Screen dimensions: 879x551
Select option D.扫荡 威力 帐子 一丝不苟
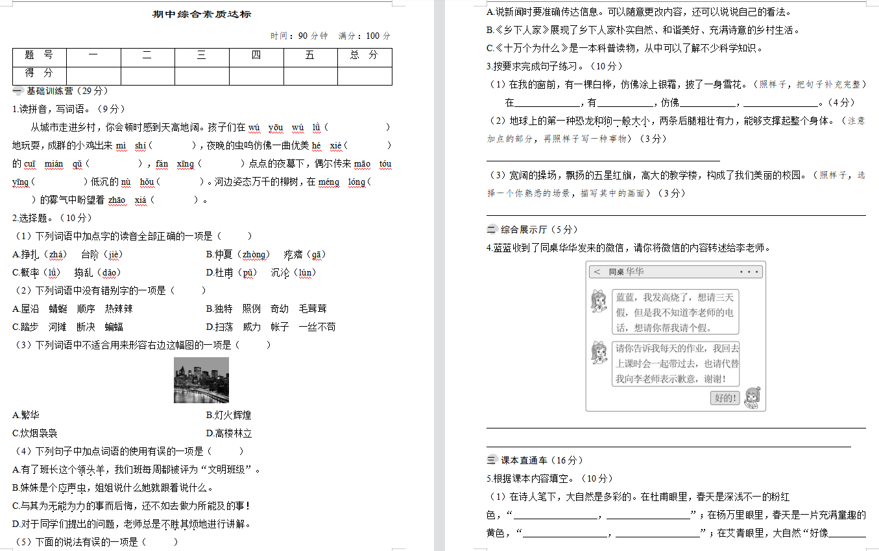tap(271, 327)
